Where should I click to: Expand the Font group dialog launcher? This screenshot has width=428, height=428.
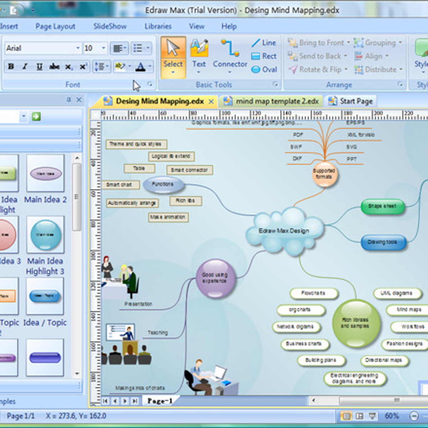coord(150,84)
